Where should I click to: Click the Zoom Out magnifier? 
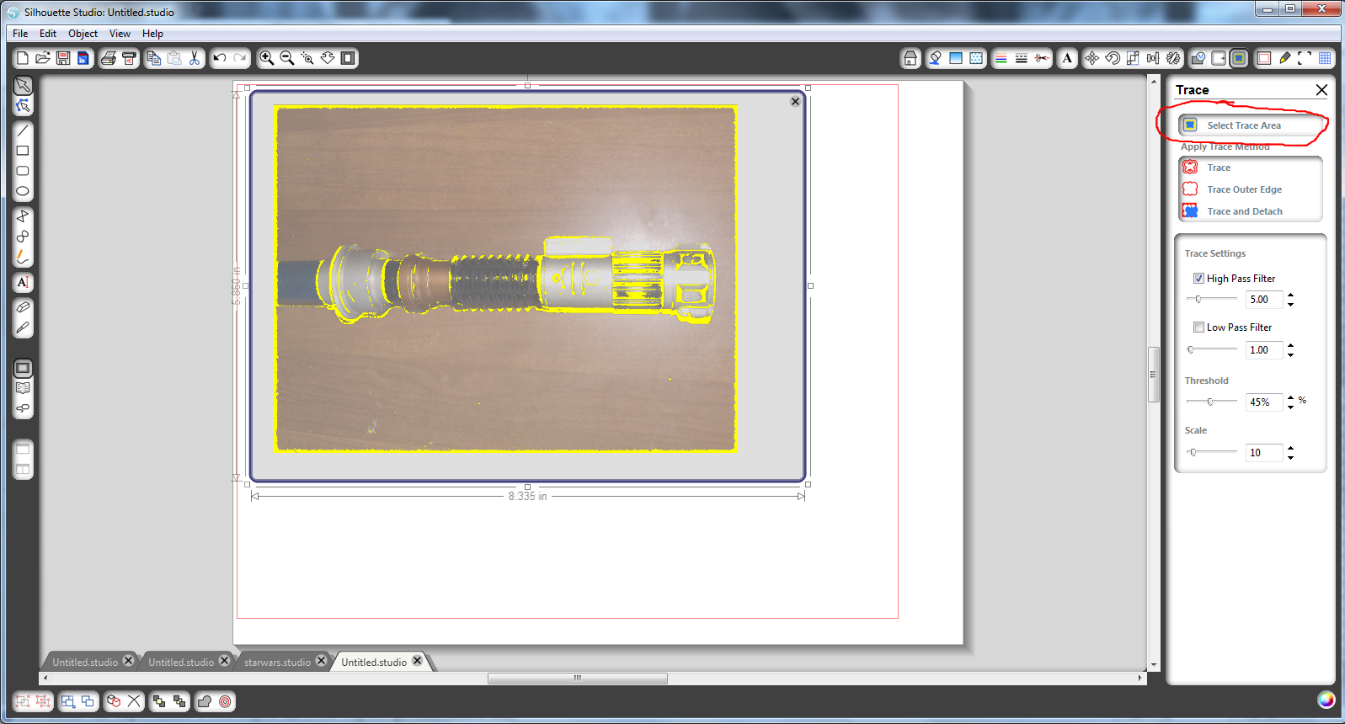tap(287, 58)
